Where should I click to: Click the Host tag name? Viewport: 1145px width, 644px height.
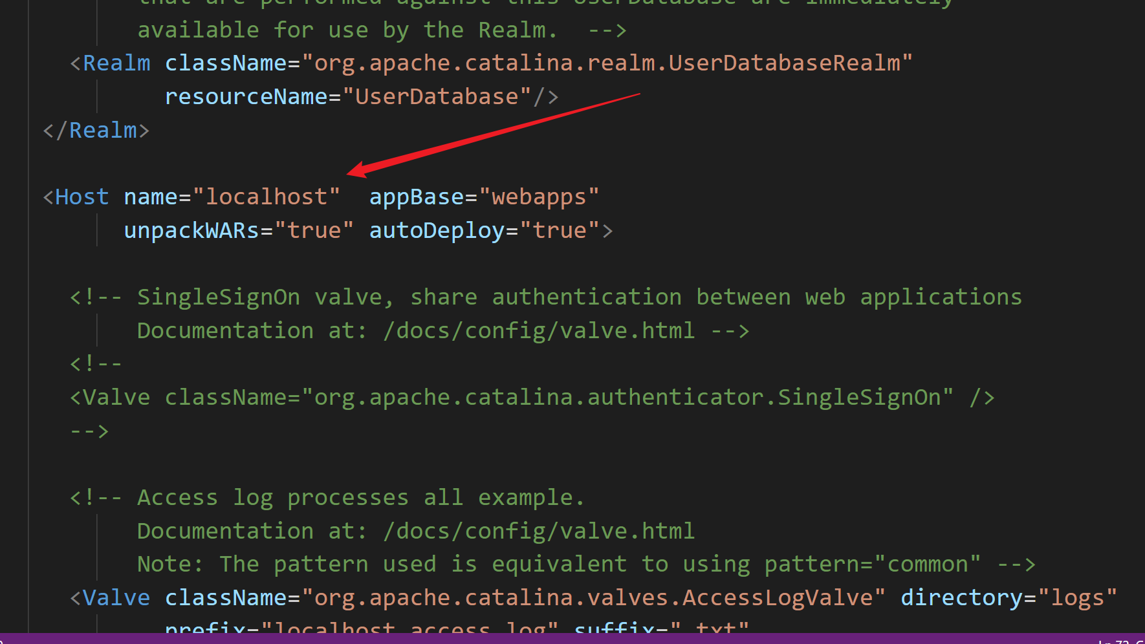(x=82, y=197)
